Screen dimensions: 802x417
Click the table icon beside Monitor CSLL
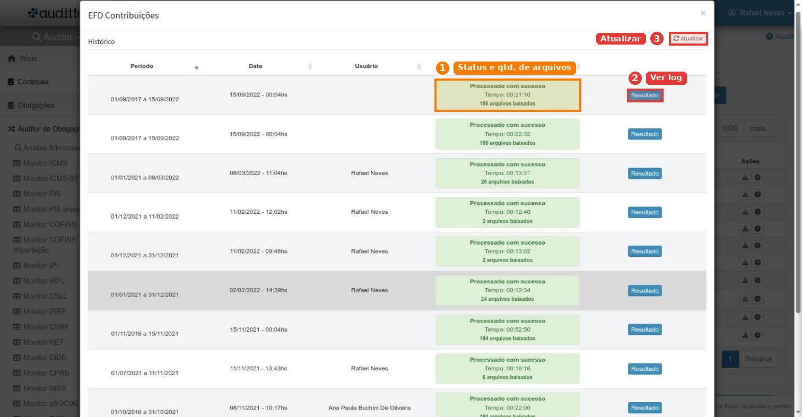(x=17, y=296)
